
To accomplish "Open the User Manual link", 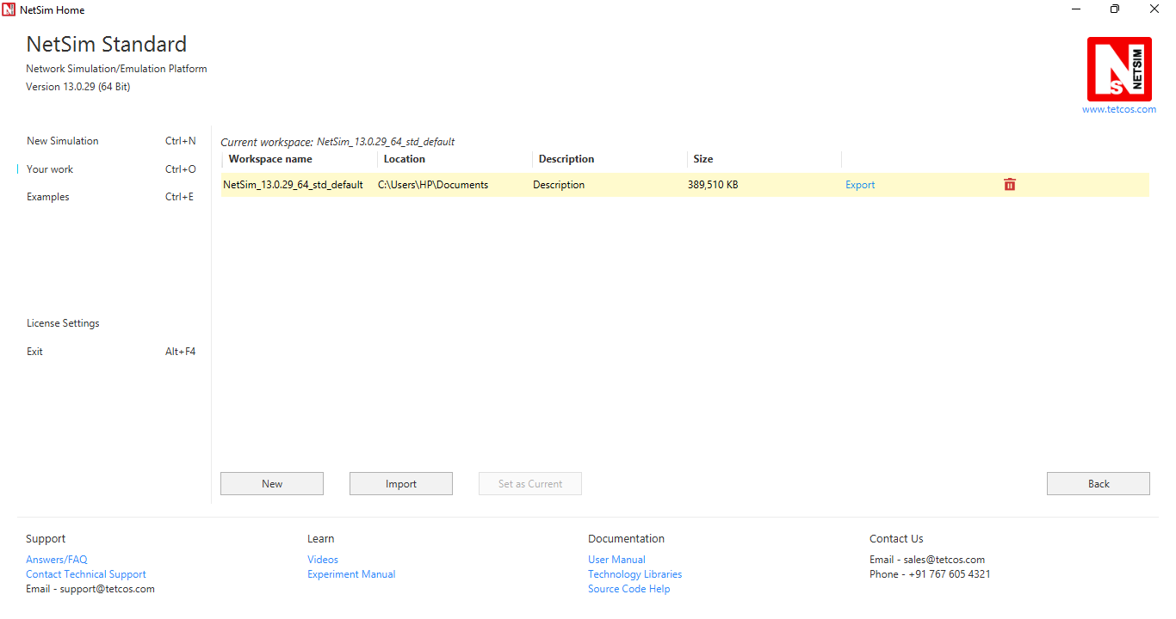I will pos(616,560).
